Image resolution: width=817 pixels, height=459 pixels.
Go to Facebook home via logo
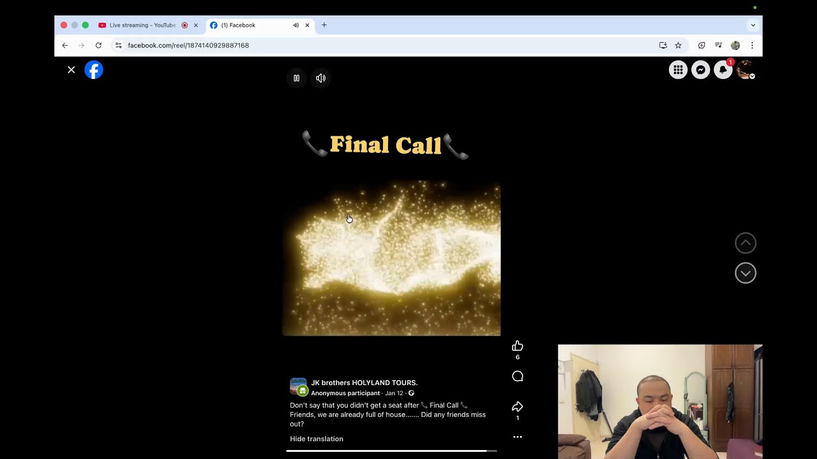point(94,69)
